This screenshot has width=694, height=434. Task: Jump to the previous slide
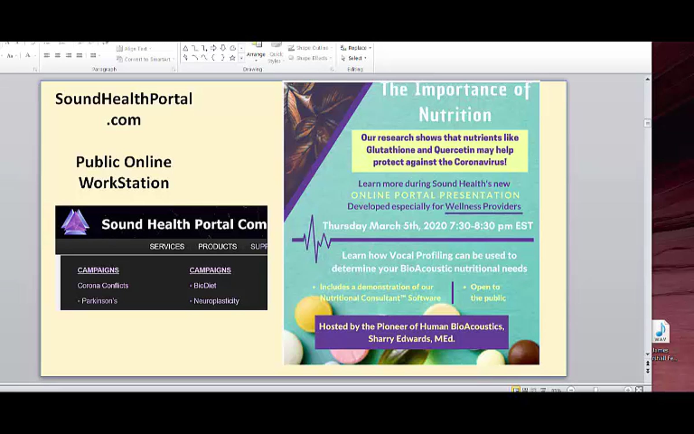tap(648, 363)
